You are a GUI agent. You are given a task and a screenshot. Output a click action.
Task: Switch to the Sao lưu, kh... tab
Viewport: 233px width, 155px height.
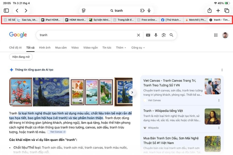click(x=28, y=20)
